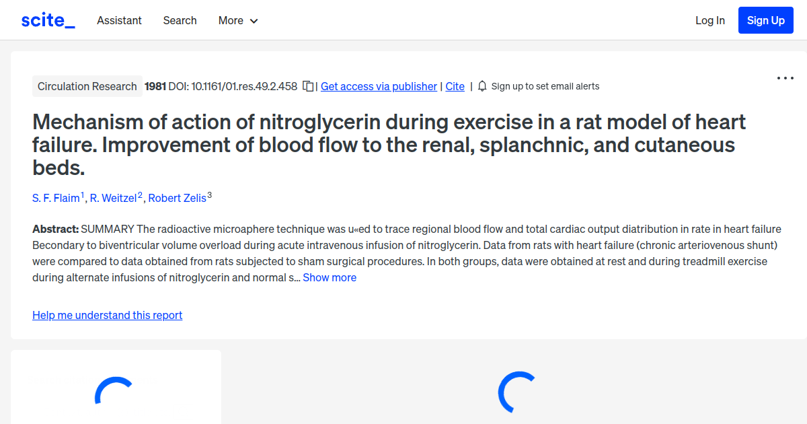Viewport: 807px width, 424px height.
Task: Click the bell icon for email alerts
Action: click(482, 86)
